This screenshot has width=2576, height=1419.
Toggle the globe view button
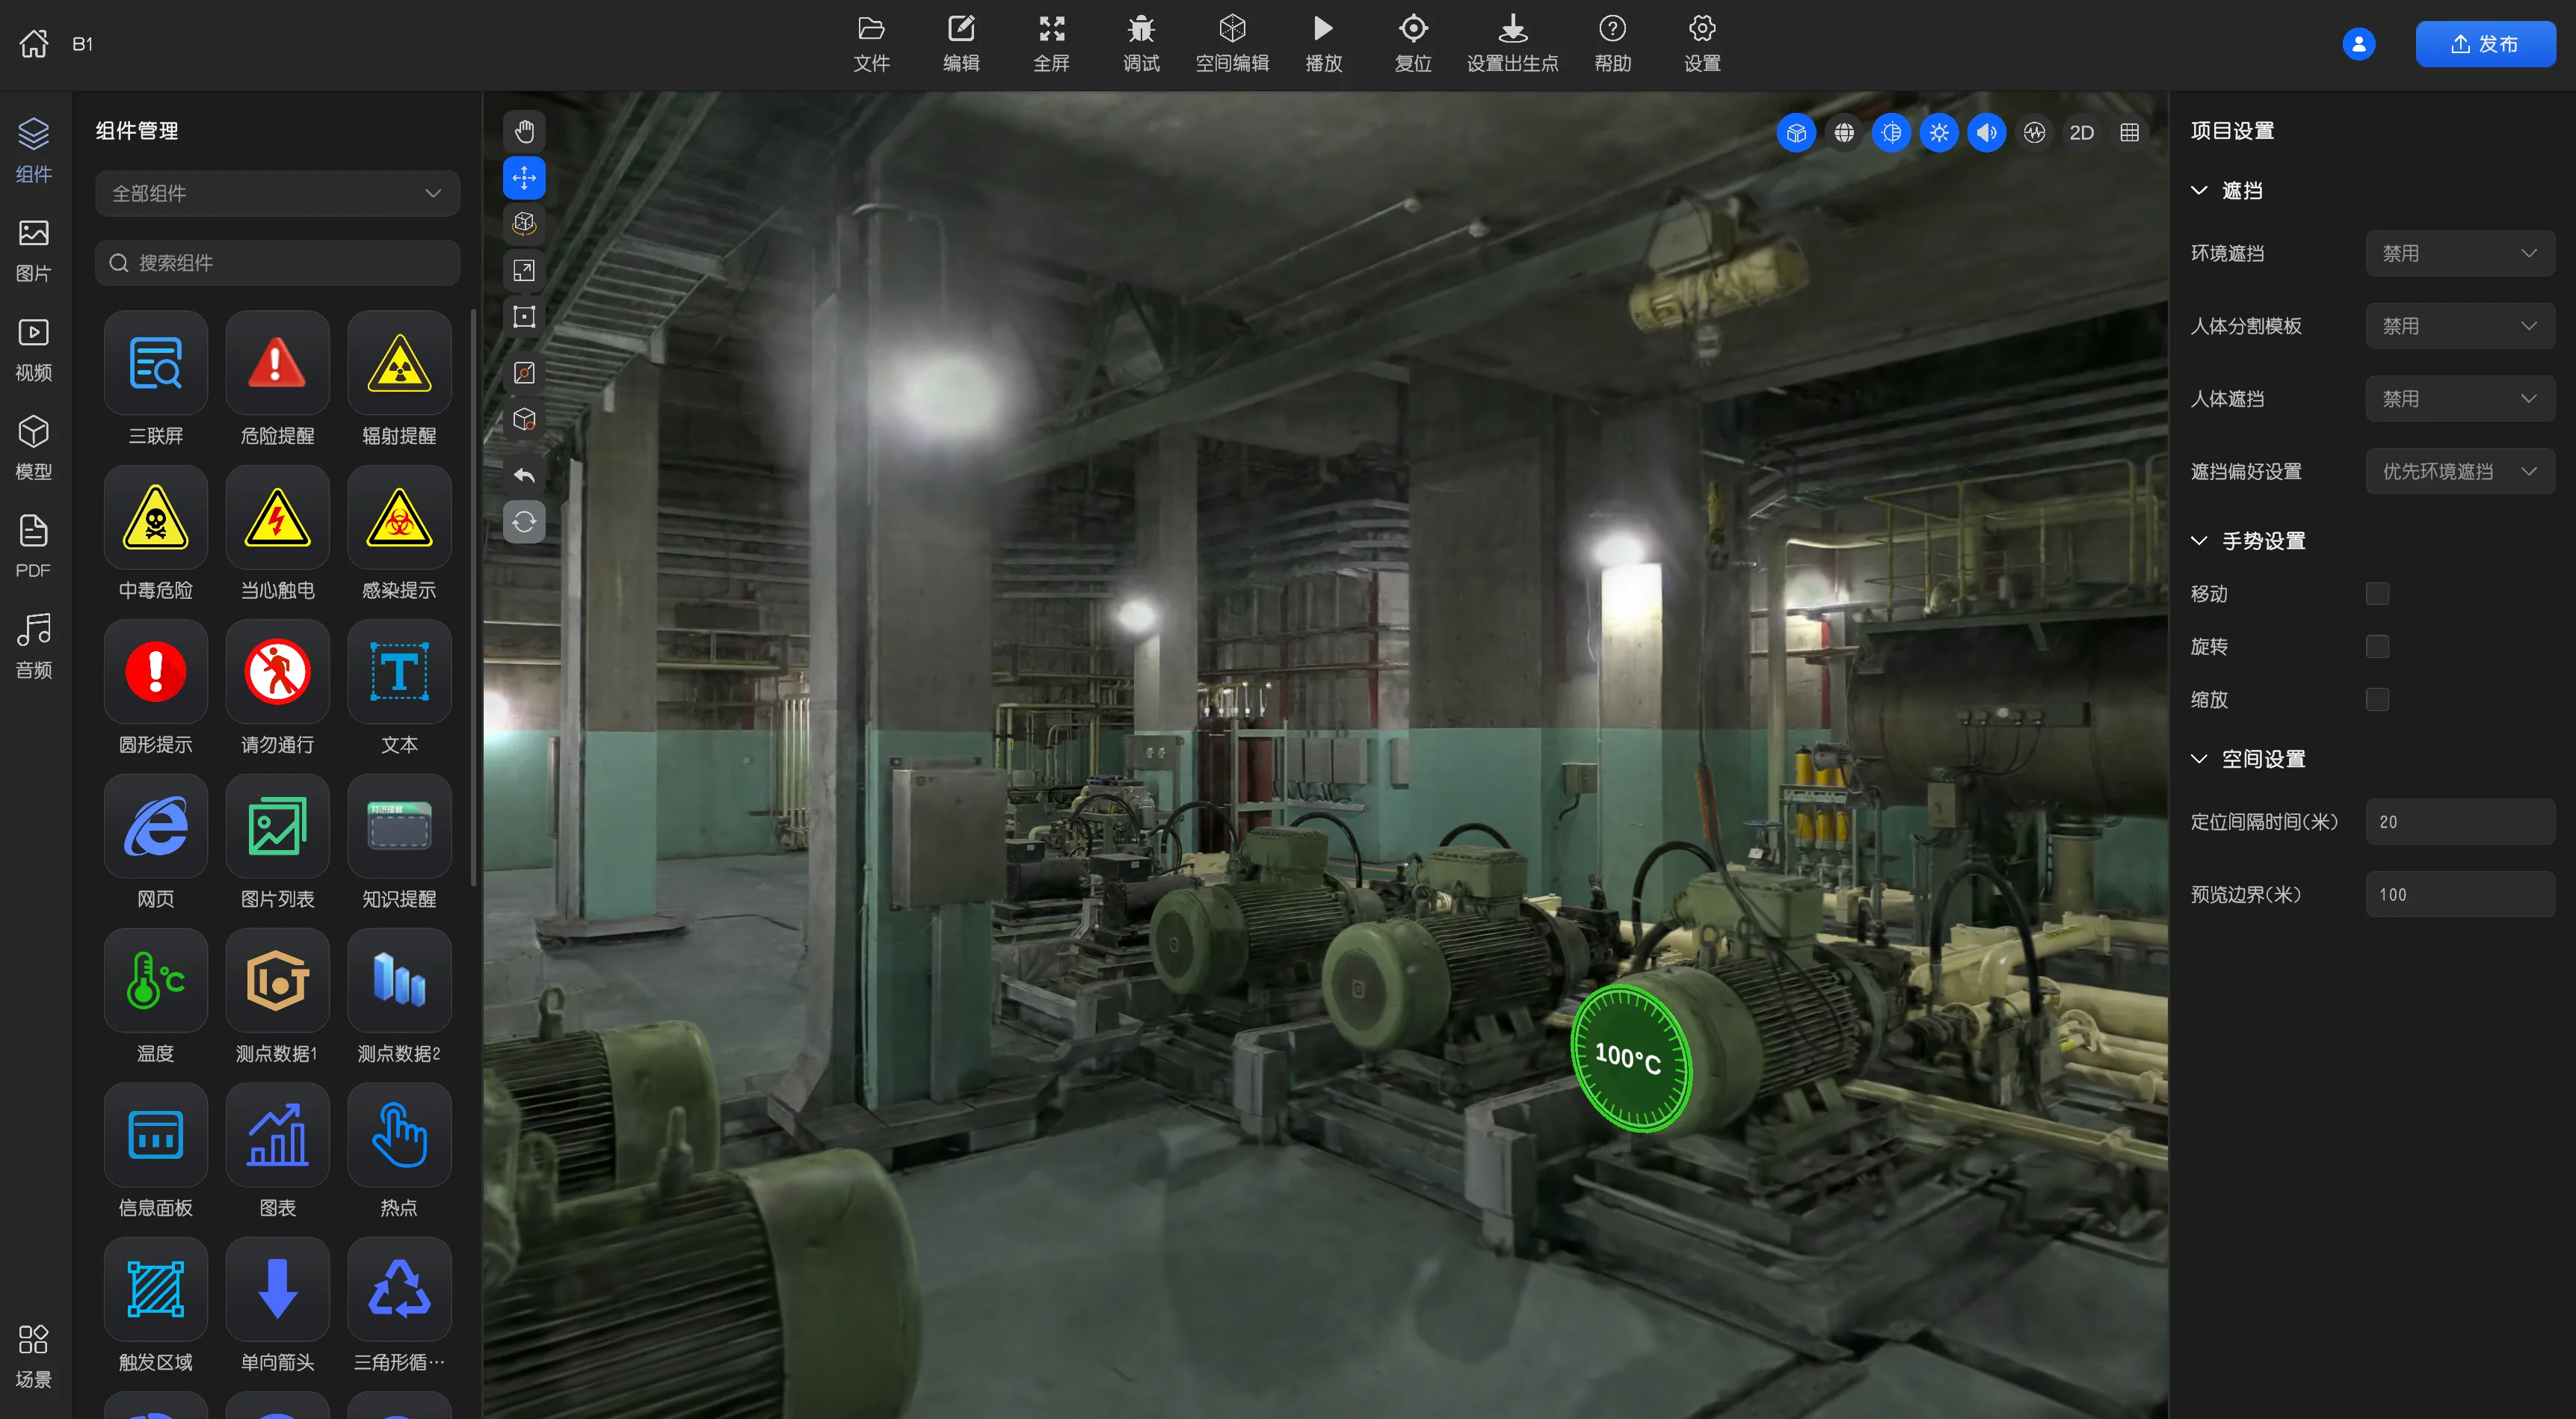1844,133
